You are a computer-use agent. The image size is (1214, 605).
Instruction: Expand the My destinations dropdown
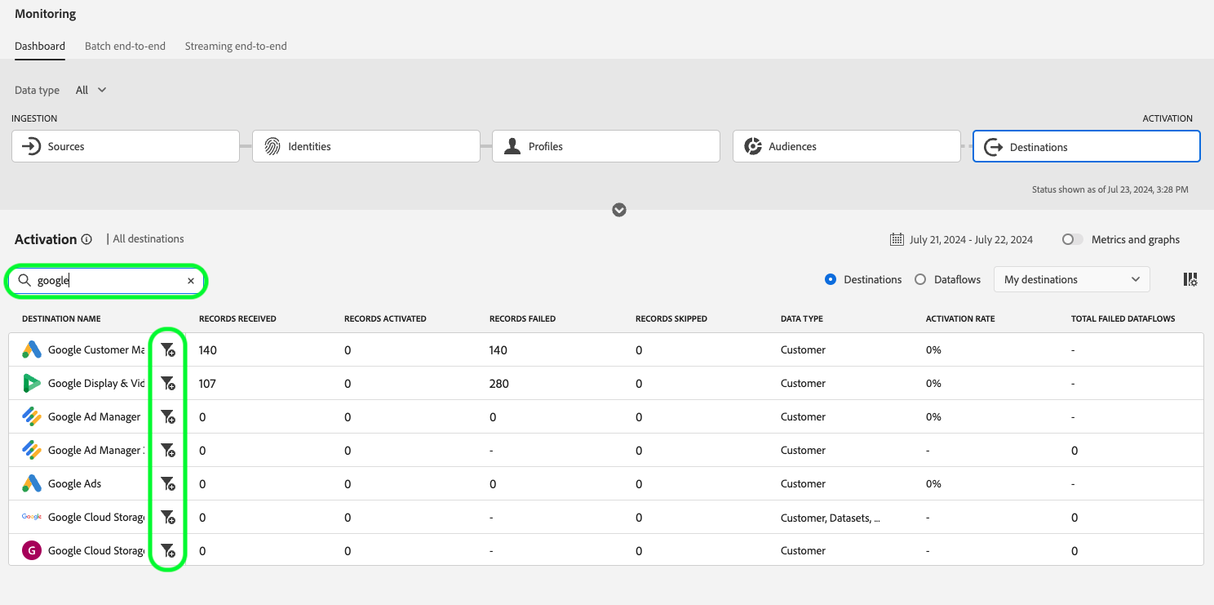click(1071, 279)
